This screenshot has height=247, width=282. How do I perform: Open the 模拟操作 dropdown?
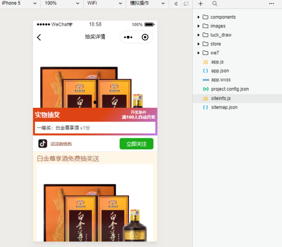pos(147,3)
